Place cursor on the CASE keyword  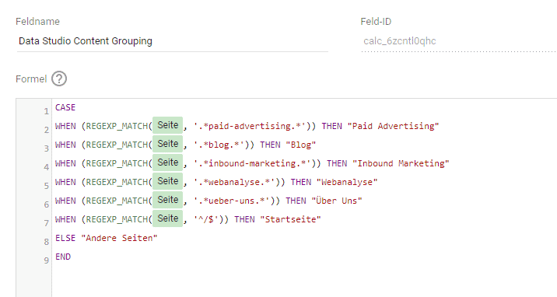click(65, 107)
